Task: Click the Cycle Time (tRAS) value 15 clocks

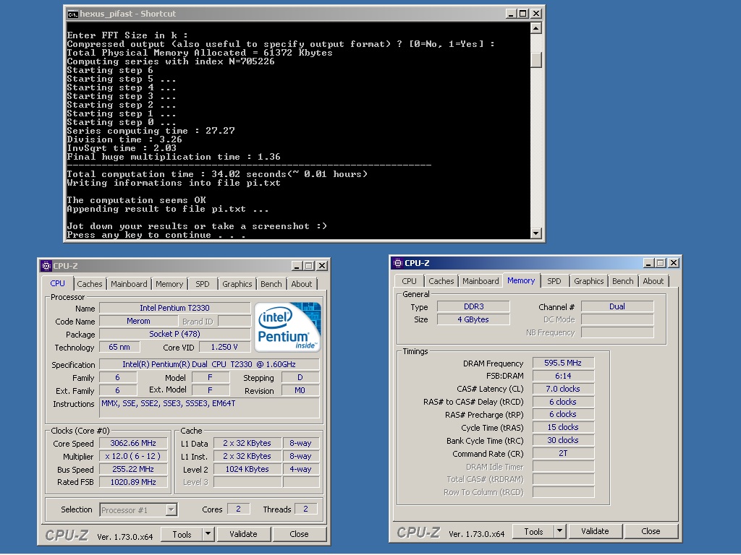Action: 563,427
